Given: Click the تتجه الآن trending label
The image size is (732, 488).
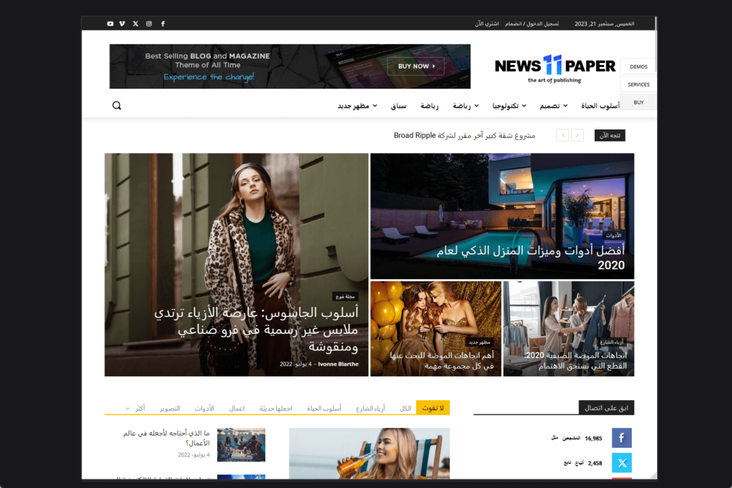Looking at the screenshot, I should [x=610, y=135].
